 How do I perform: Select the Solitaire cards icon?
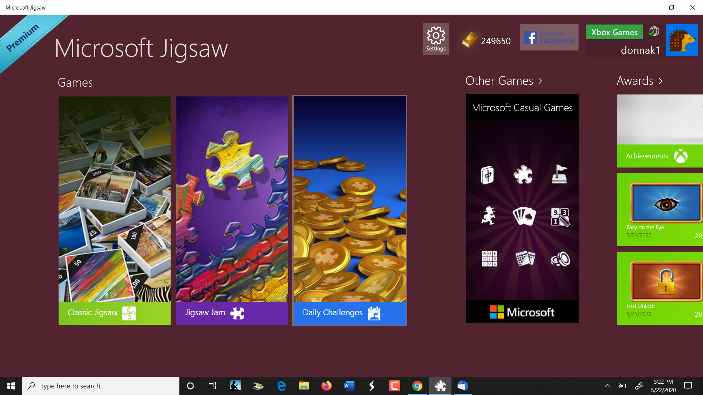point(524,216)
